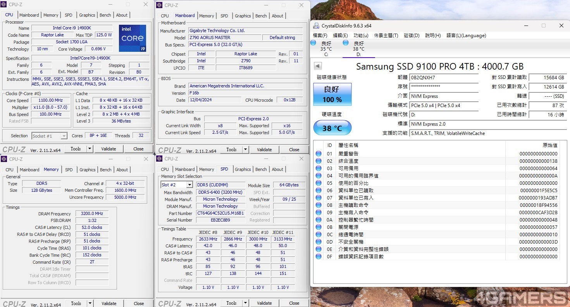Click the firmware field 0B2QNXH7
Image resolution: width=570 pixels, height=307 pixels.
(x=444, y=78)
